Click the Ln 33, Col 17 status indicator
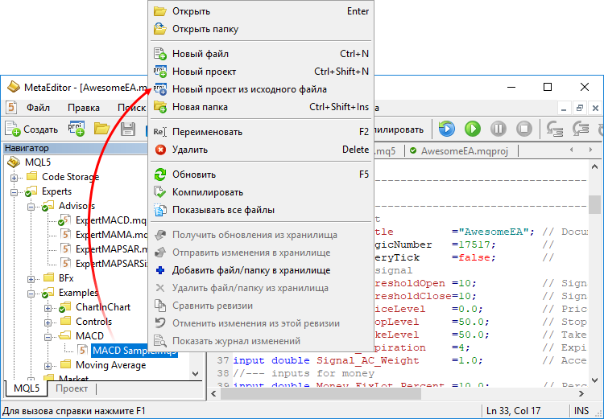Screen dimensions: 604x419 [513, 411]
